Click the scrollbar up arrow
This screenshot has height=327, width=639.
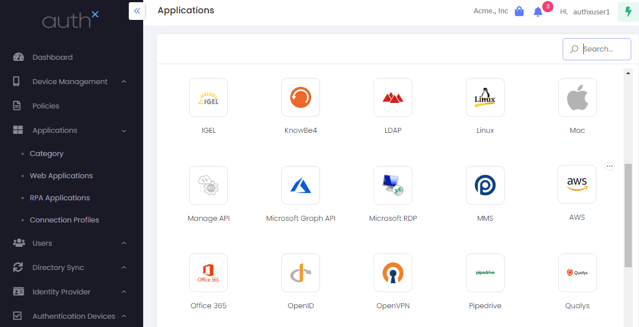pyautogui.click(x=628, y=73)
